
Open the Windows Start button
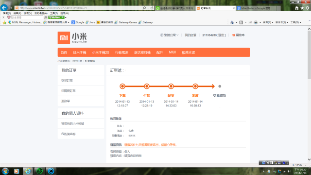tap(5, 171)
